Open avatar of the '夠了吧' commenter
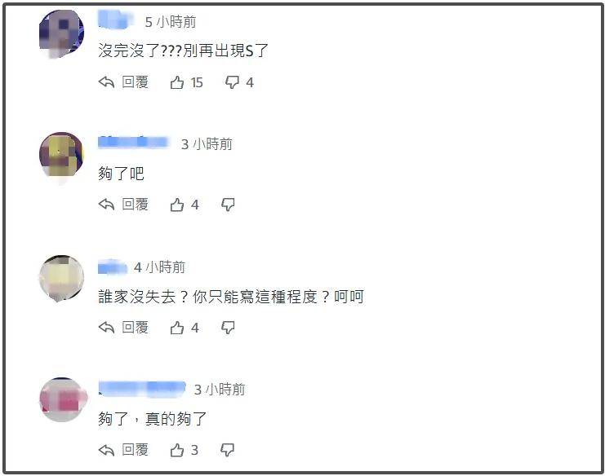Viewport: 605px width, 476px height. coord(62,155)
